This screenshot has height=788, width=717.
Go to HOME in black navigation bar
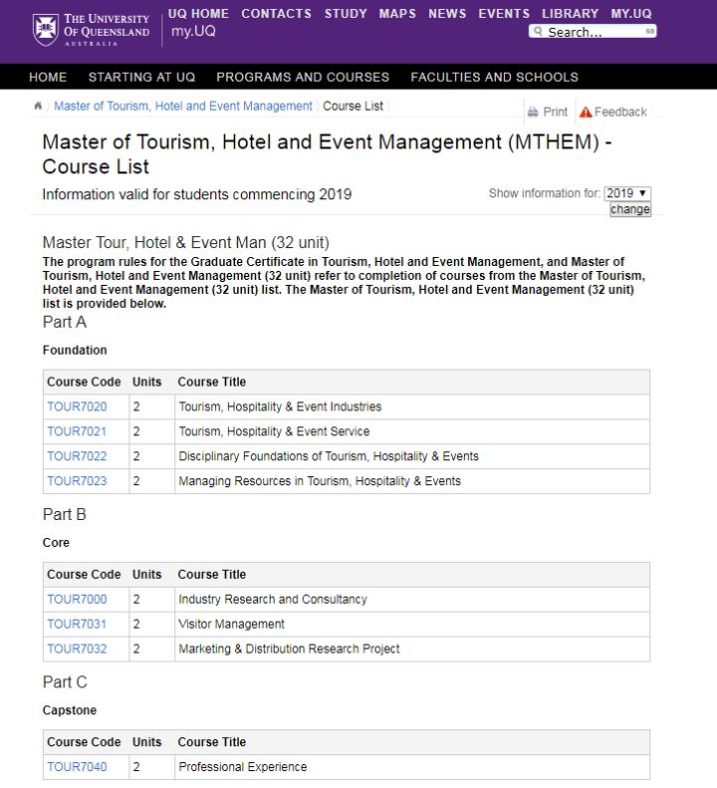click(x=48, y=77)
